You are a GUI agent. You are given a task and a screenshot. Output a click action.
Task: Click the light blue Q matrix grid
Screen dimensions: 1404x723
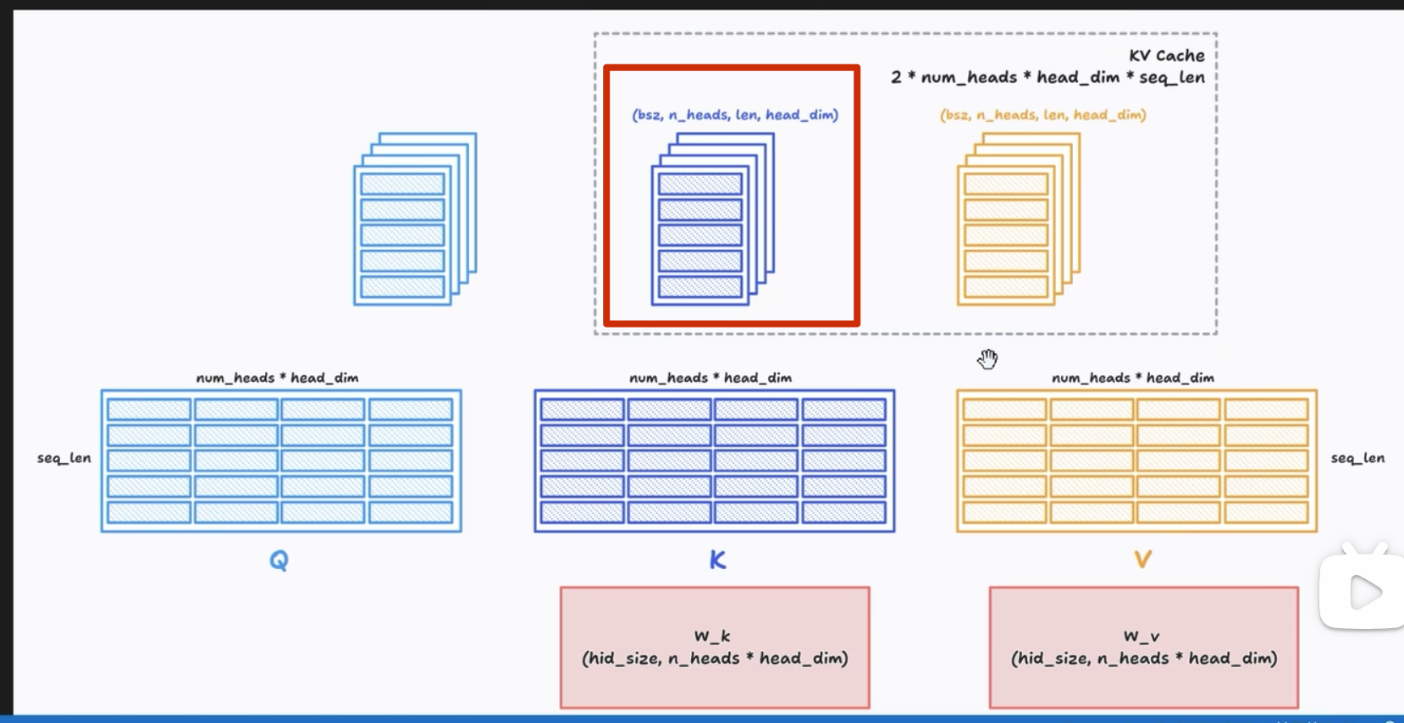click(281, 461)
